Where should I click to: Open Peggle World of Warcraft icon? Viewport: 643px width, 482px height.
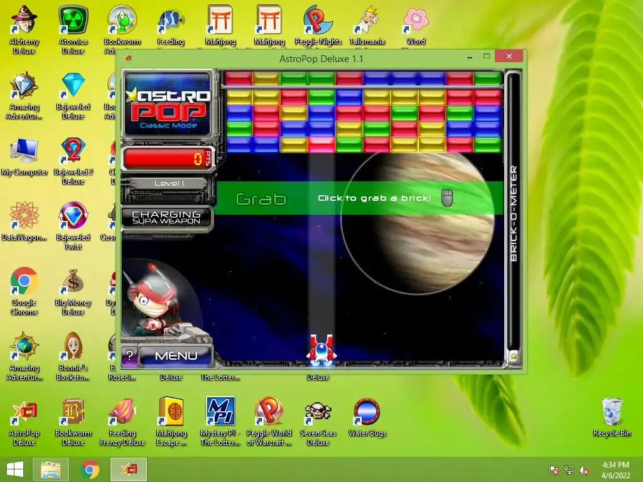(x=269, y=421)
